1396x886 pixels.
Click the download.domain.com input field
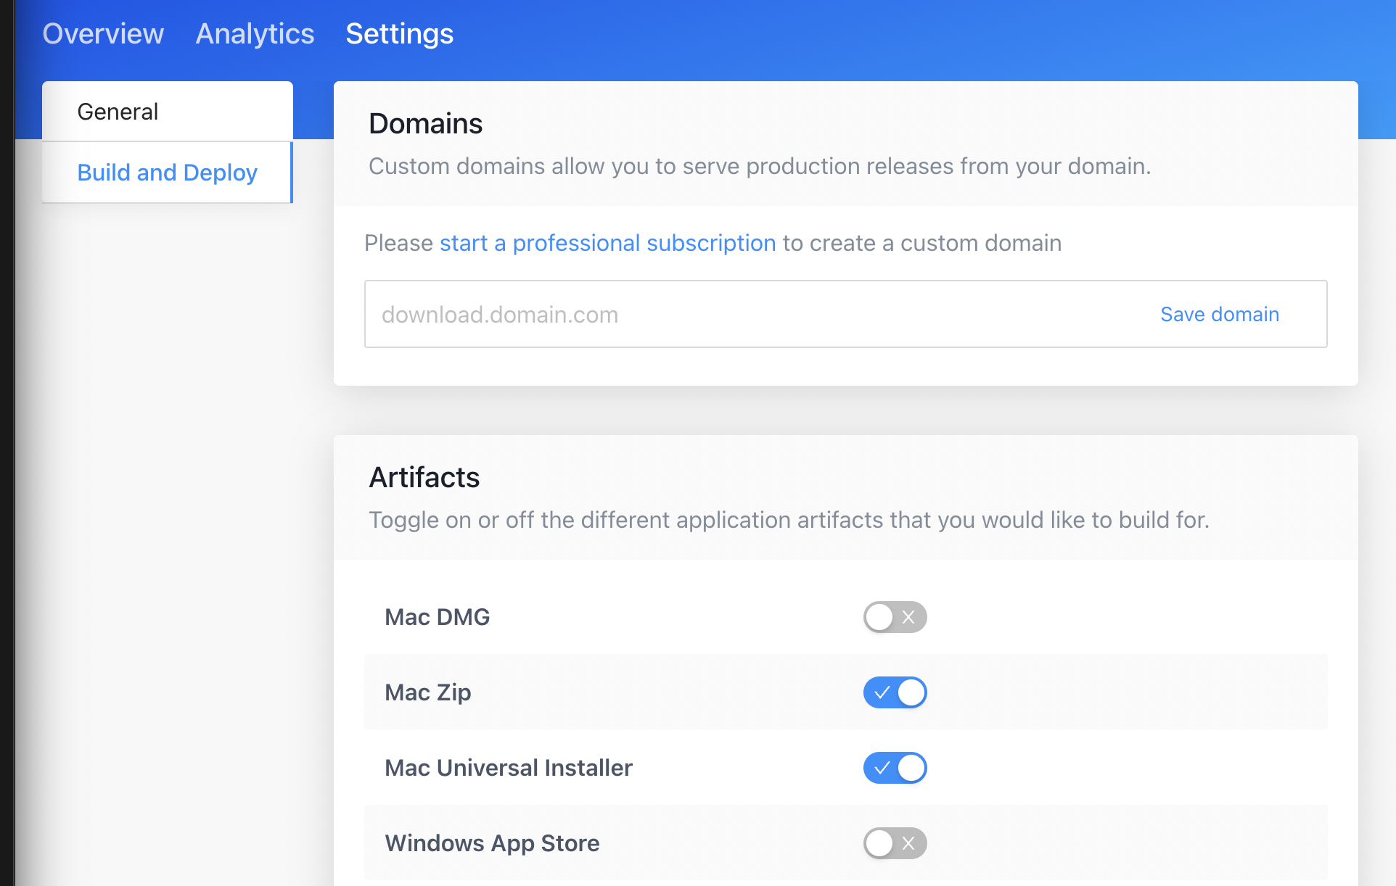tap(653, 314)
